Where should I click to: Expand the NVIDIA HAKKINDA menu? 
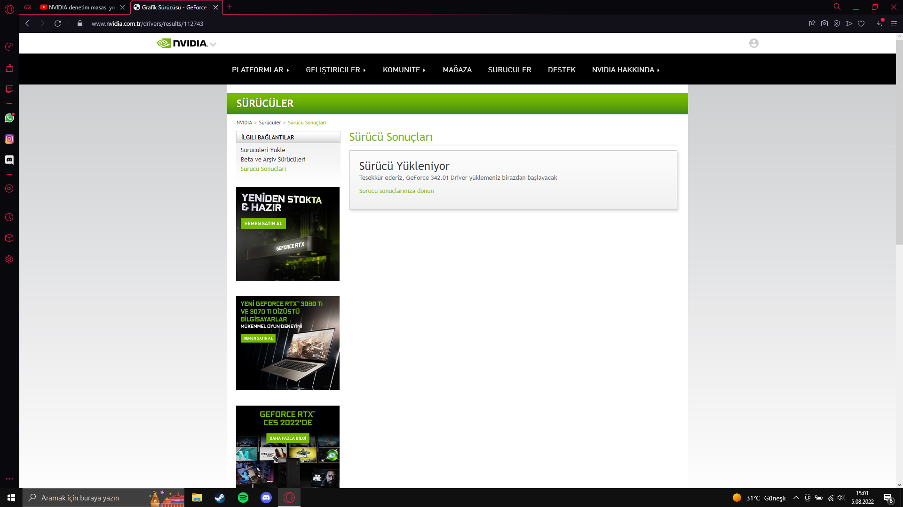[x=626, y=69]
